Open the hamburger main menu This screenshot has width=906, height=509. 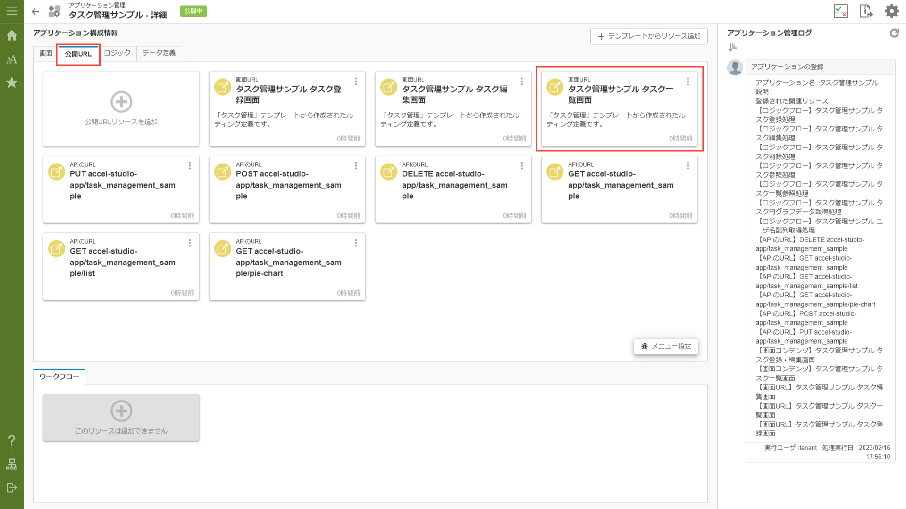click(x=12, y=11)
